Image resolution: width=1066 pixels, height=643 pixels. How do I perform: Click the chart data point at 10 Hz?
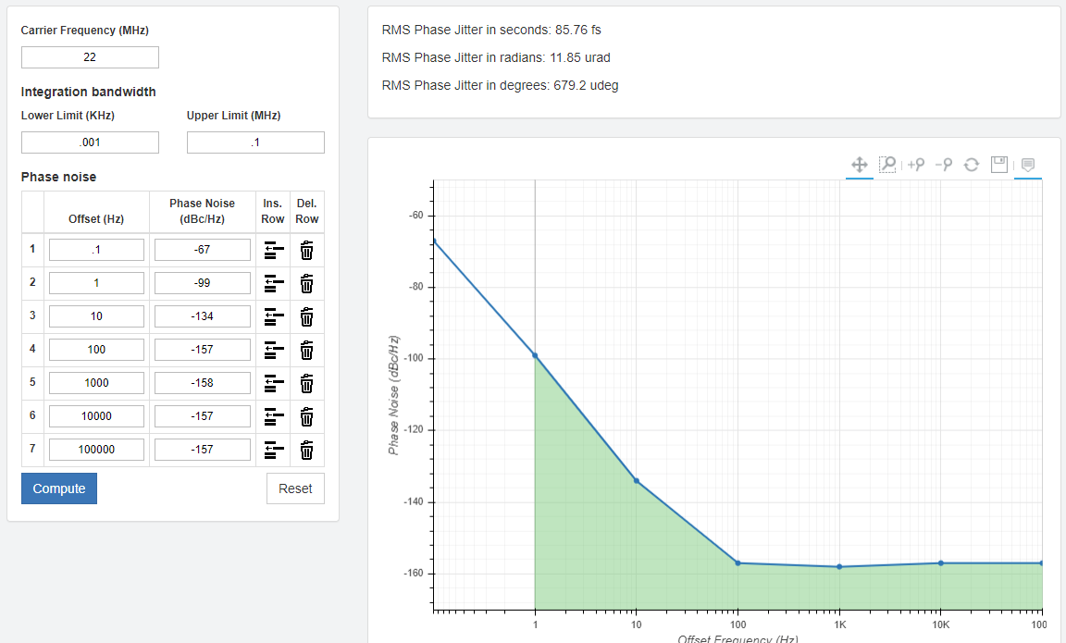(637, 480)
